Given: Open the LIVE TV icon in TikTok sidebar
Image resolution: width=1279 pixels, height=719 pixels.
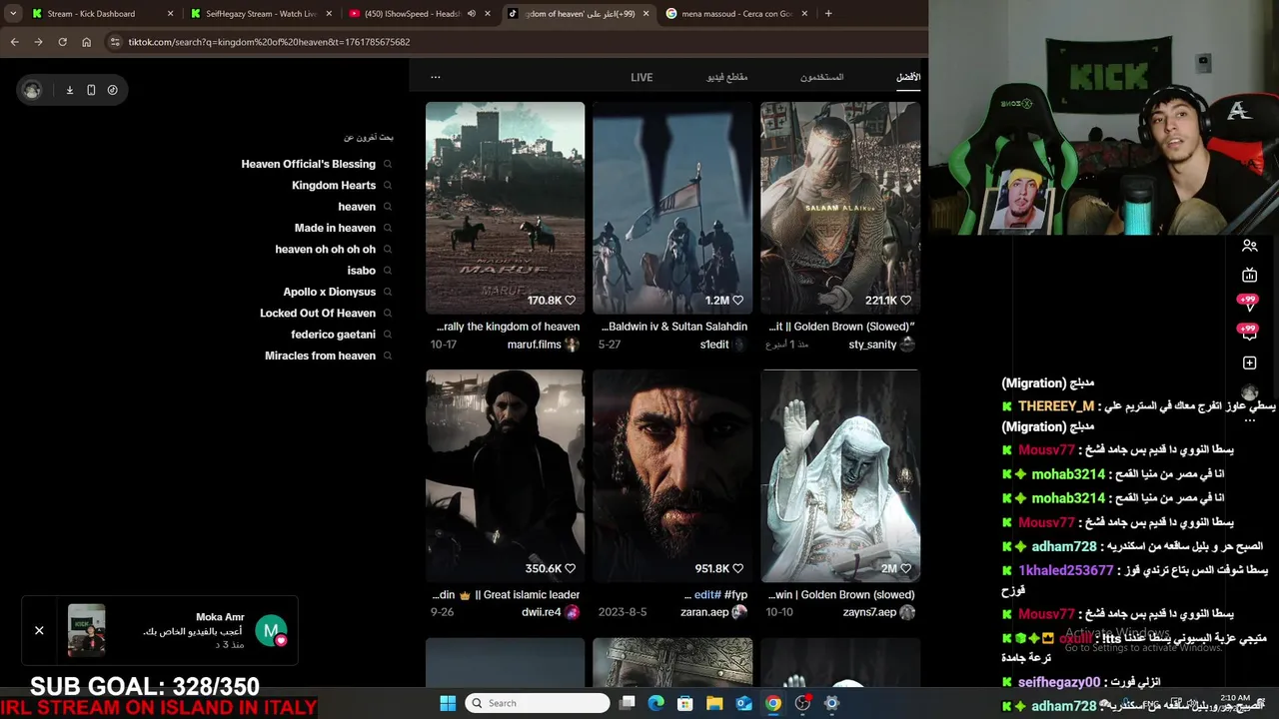Looking at the screenshot, I should [x=1250, y=275].
